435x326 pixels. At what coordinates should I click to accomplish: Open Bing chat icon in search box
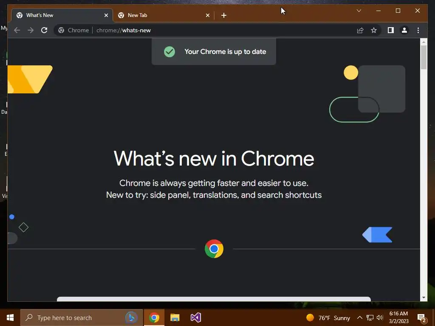tap(131, 318)
